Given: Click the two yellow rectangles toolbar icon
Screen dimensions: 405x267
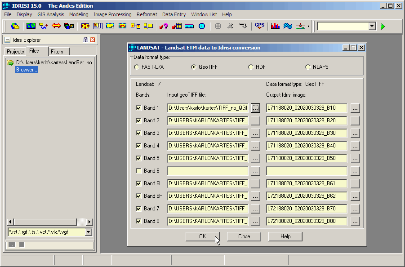Looking at the screenshot, I should pyautogui.click(x=148, y=26).
